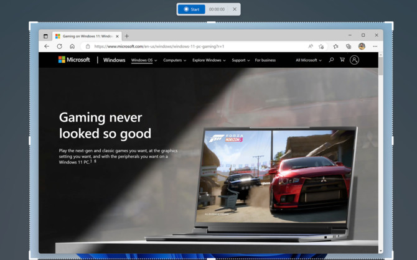The image size is (417, 260).
Task: Open Edge Settings and more menu
Action: [x=375, y=47]
